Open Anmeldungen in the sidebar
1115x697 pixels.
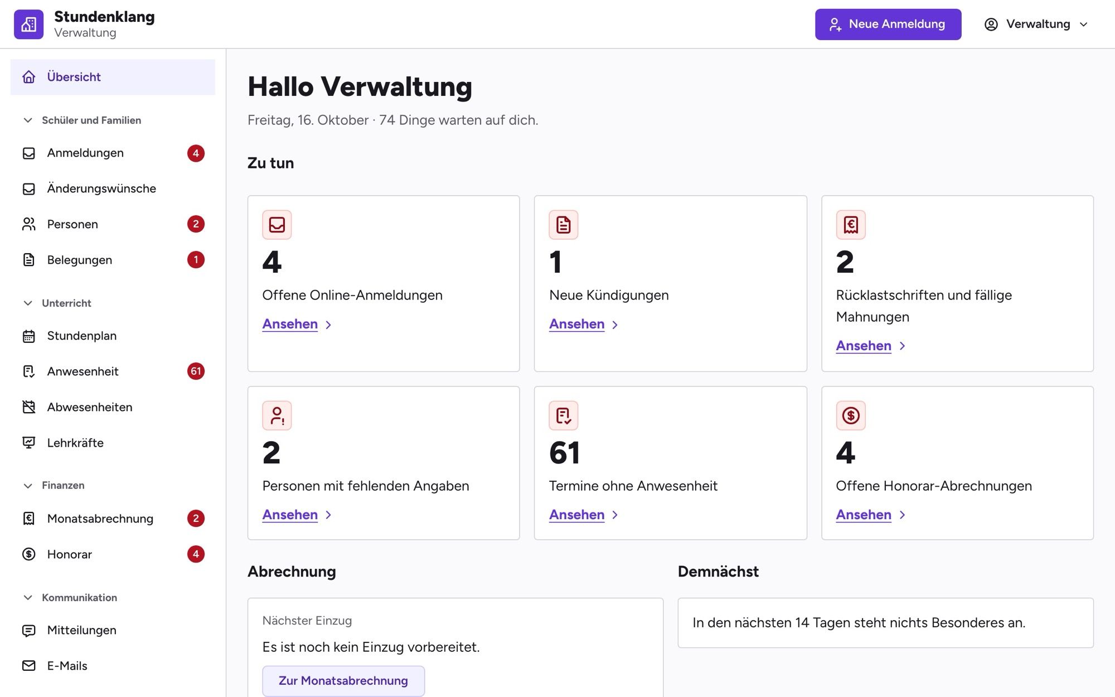113,153
